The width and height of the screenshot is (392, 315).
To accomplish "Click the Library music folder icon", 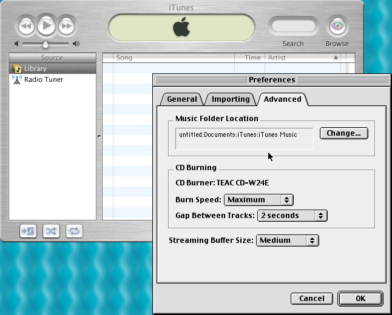I will coord(17,68).
